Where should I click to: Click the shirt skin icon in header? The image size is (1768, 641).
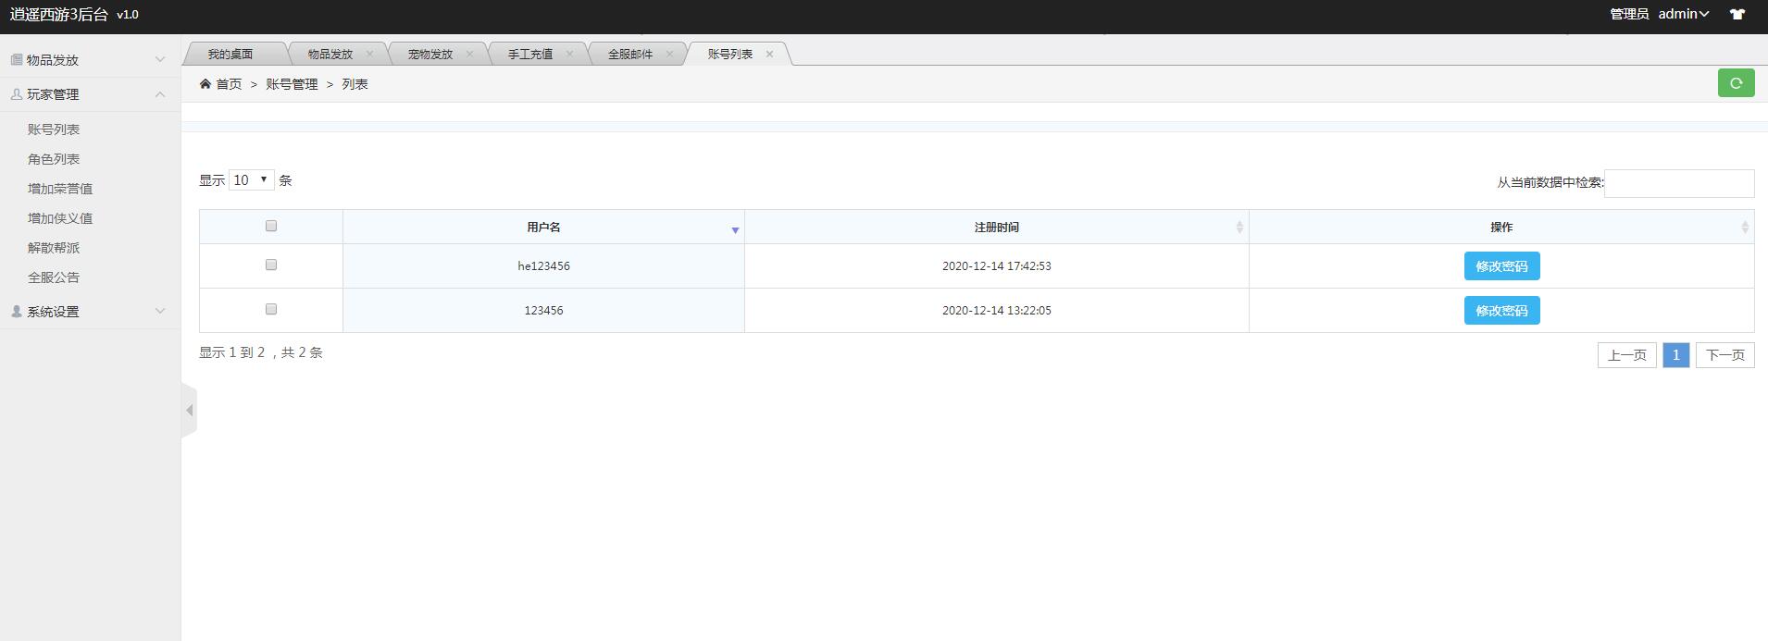(x=1737, y=14)
